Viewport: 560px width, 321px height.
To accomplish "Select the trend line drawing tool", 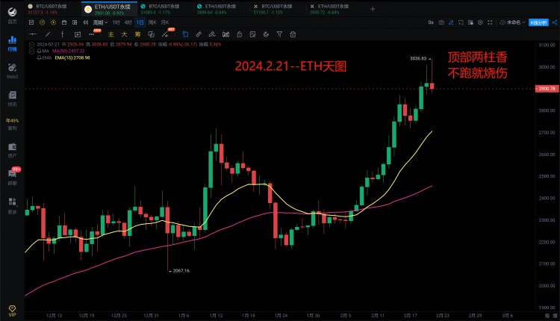I will point(48,34).
